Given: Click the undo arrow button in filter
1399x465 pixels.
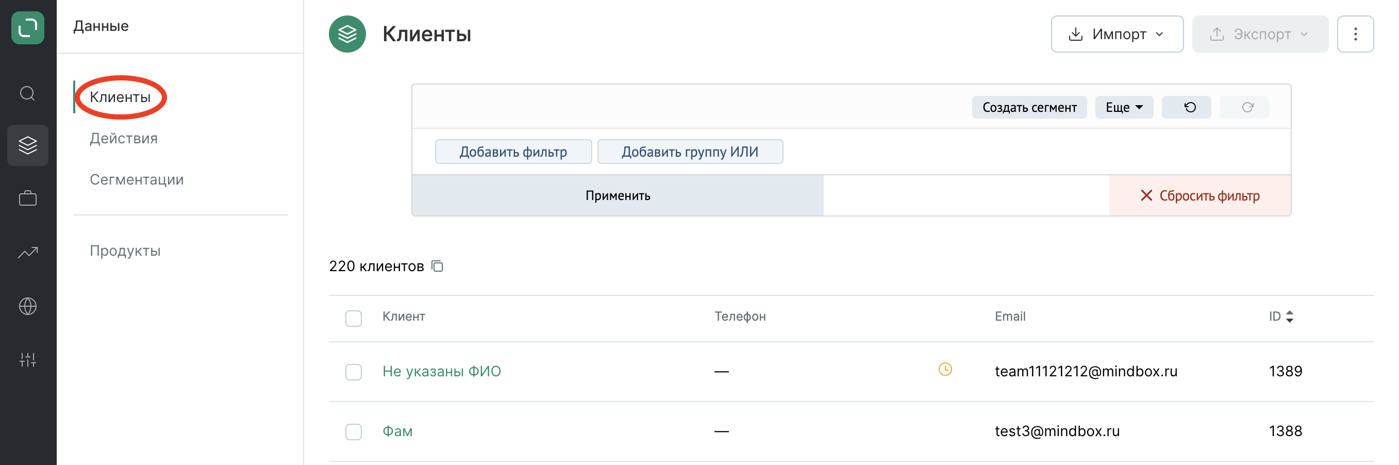Looking at the screenshot, I should pyautogui.click(x=1186, y=107).
